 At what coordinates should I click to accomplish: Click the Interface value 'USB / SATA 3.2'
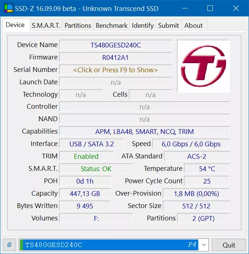pyautogui.click(x=92, y=144)
